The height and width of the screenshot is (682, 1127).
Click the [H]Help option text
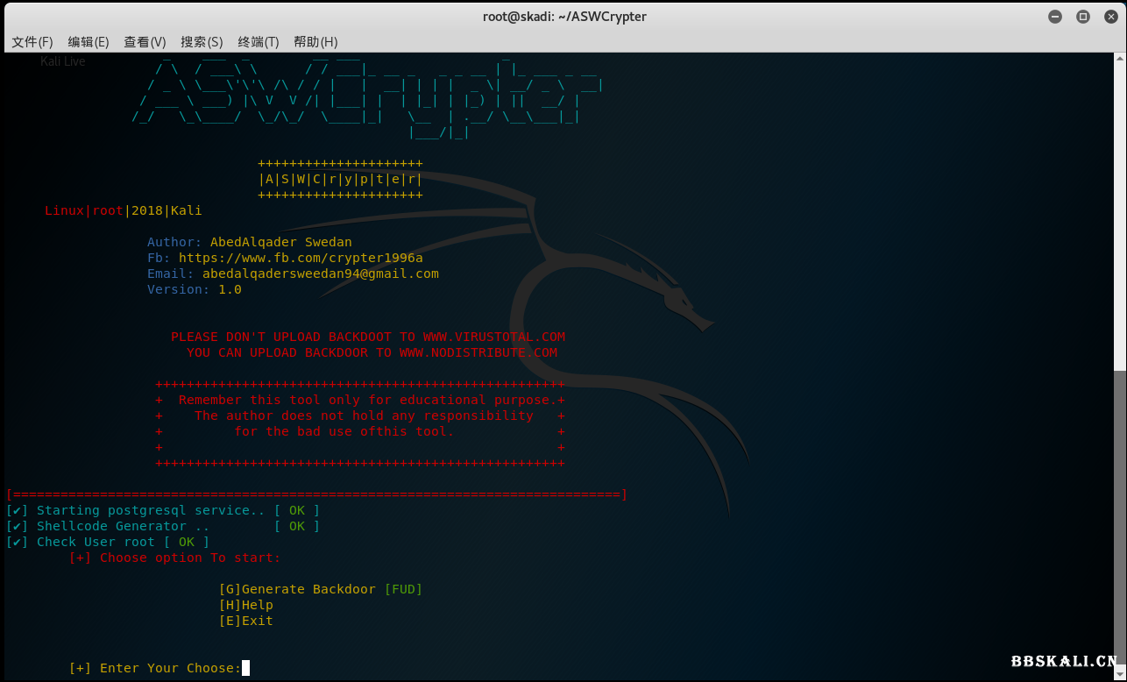tap(245, 605)
